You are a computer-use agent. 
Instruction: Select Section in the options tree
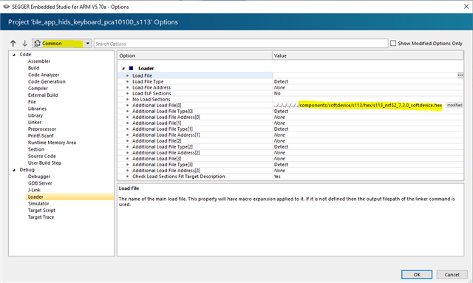[x=36, y=149]
